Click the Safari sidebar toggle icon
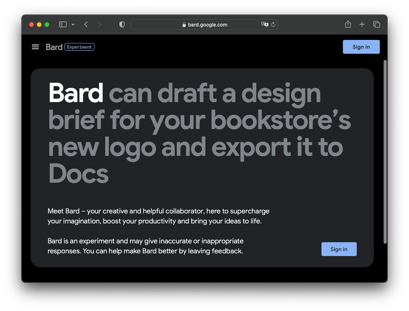This screenshot has height=311, width=409. pos(63,25)
